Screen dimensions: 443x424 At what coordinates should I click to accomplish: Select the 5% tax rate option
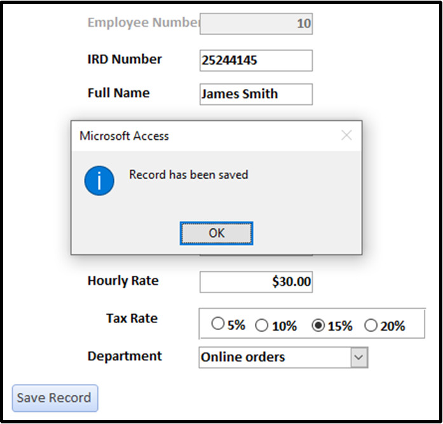(x=217, y=324)
